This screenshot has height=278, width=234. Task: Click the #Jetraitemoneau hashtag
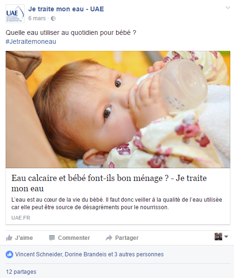(x=31, y=41)
